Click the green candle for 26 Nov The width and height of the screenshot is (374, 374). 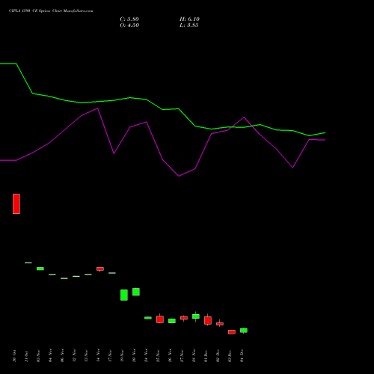[x=172, y=321]
